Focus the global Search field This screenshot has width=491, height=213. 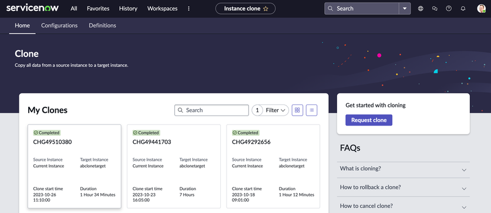coord(362,8)
